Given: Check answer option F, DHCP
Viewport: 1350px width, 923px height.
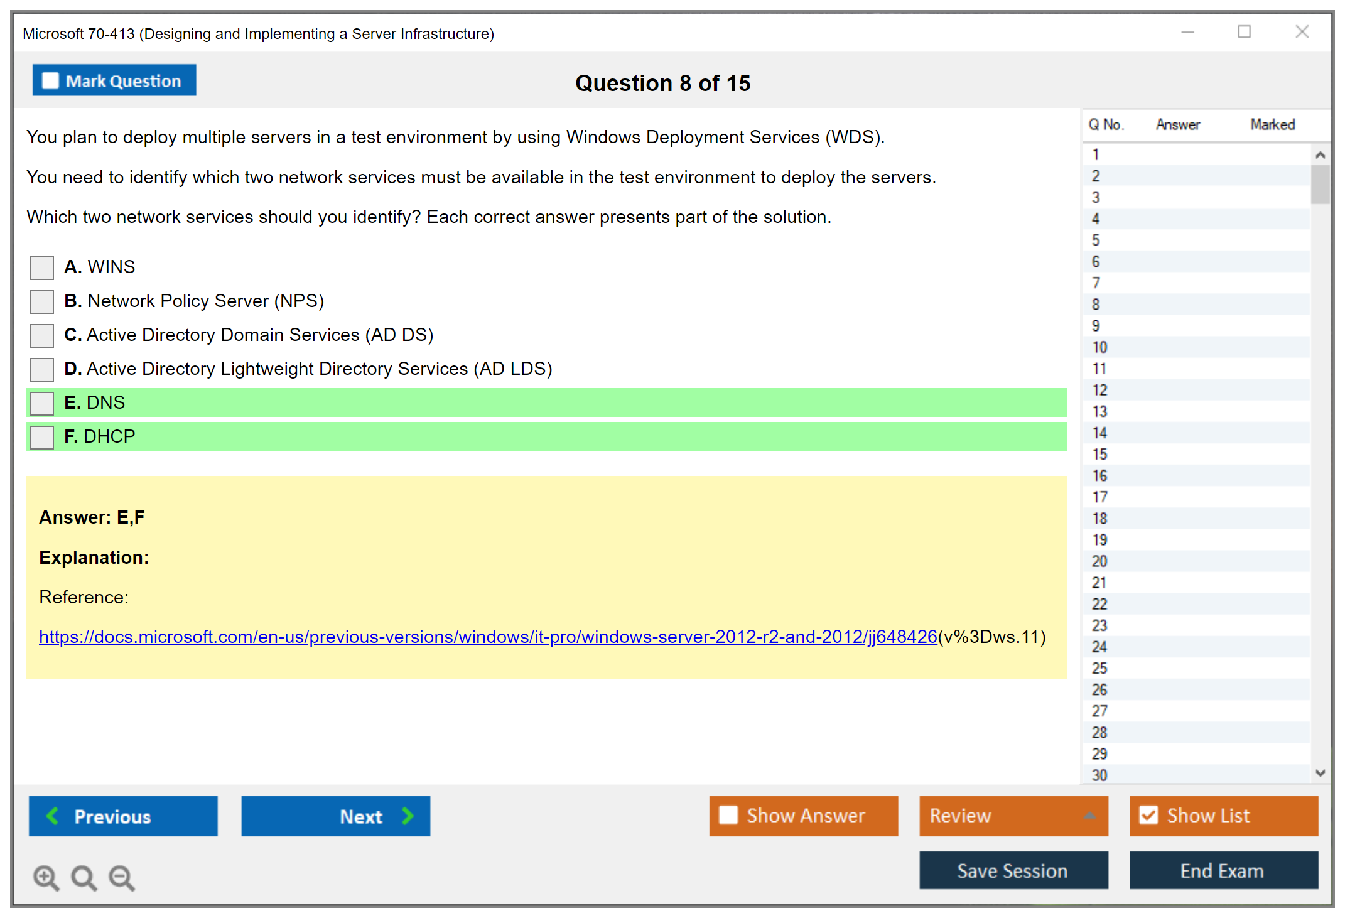Looking at the screenshot, I should (x=41, y=436).
